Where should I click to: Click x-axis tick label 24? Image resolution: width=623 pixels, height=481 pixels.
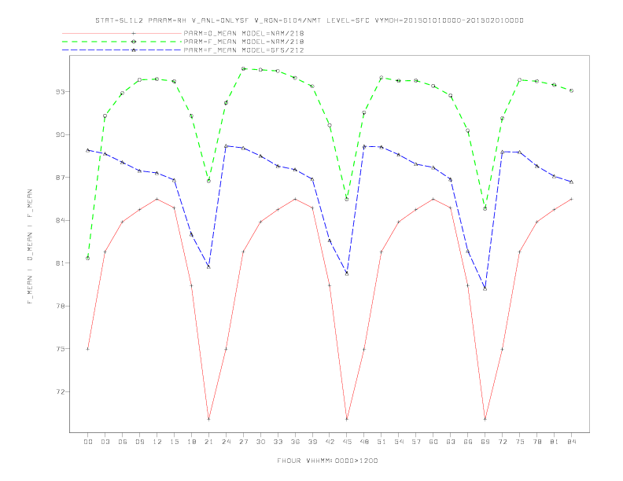pyautogui.click(x=226, y=442)
